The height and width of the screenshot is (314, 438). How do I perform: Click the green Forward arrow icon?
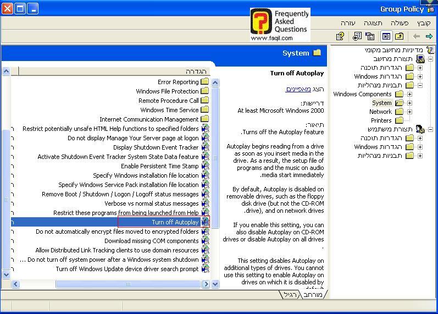(x=429, y=36)
